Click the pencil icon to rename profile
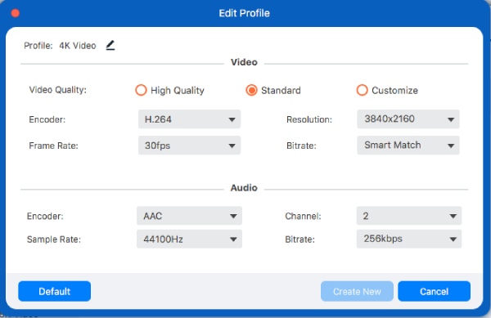The height and width of the screenshot is (318, 491). tap(110, 46)
